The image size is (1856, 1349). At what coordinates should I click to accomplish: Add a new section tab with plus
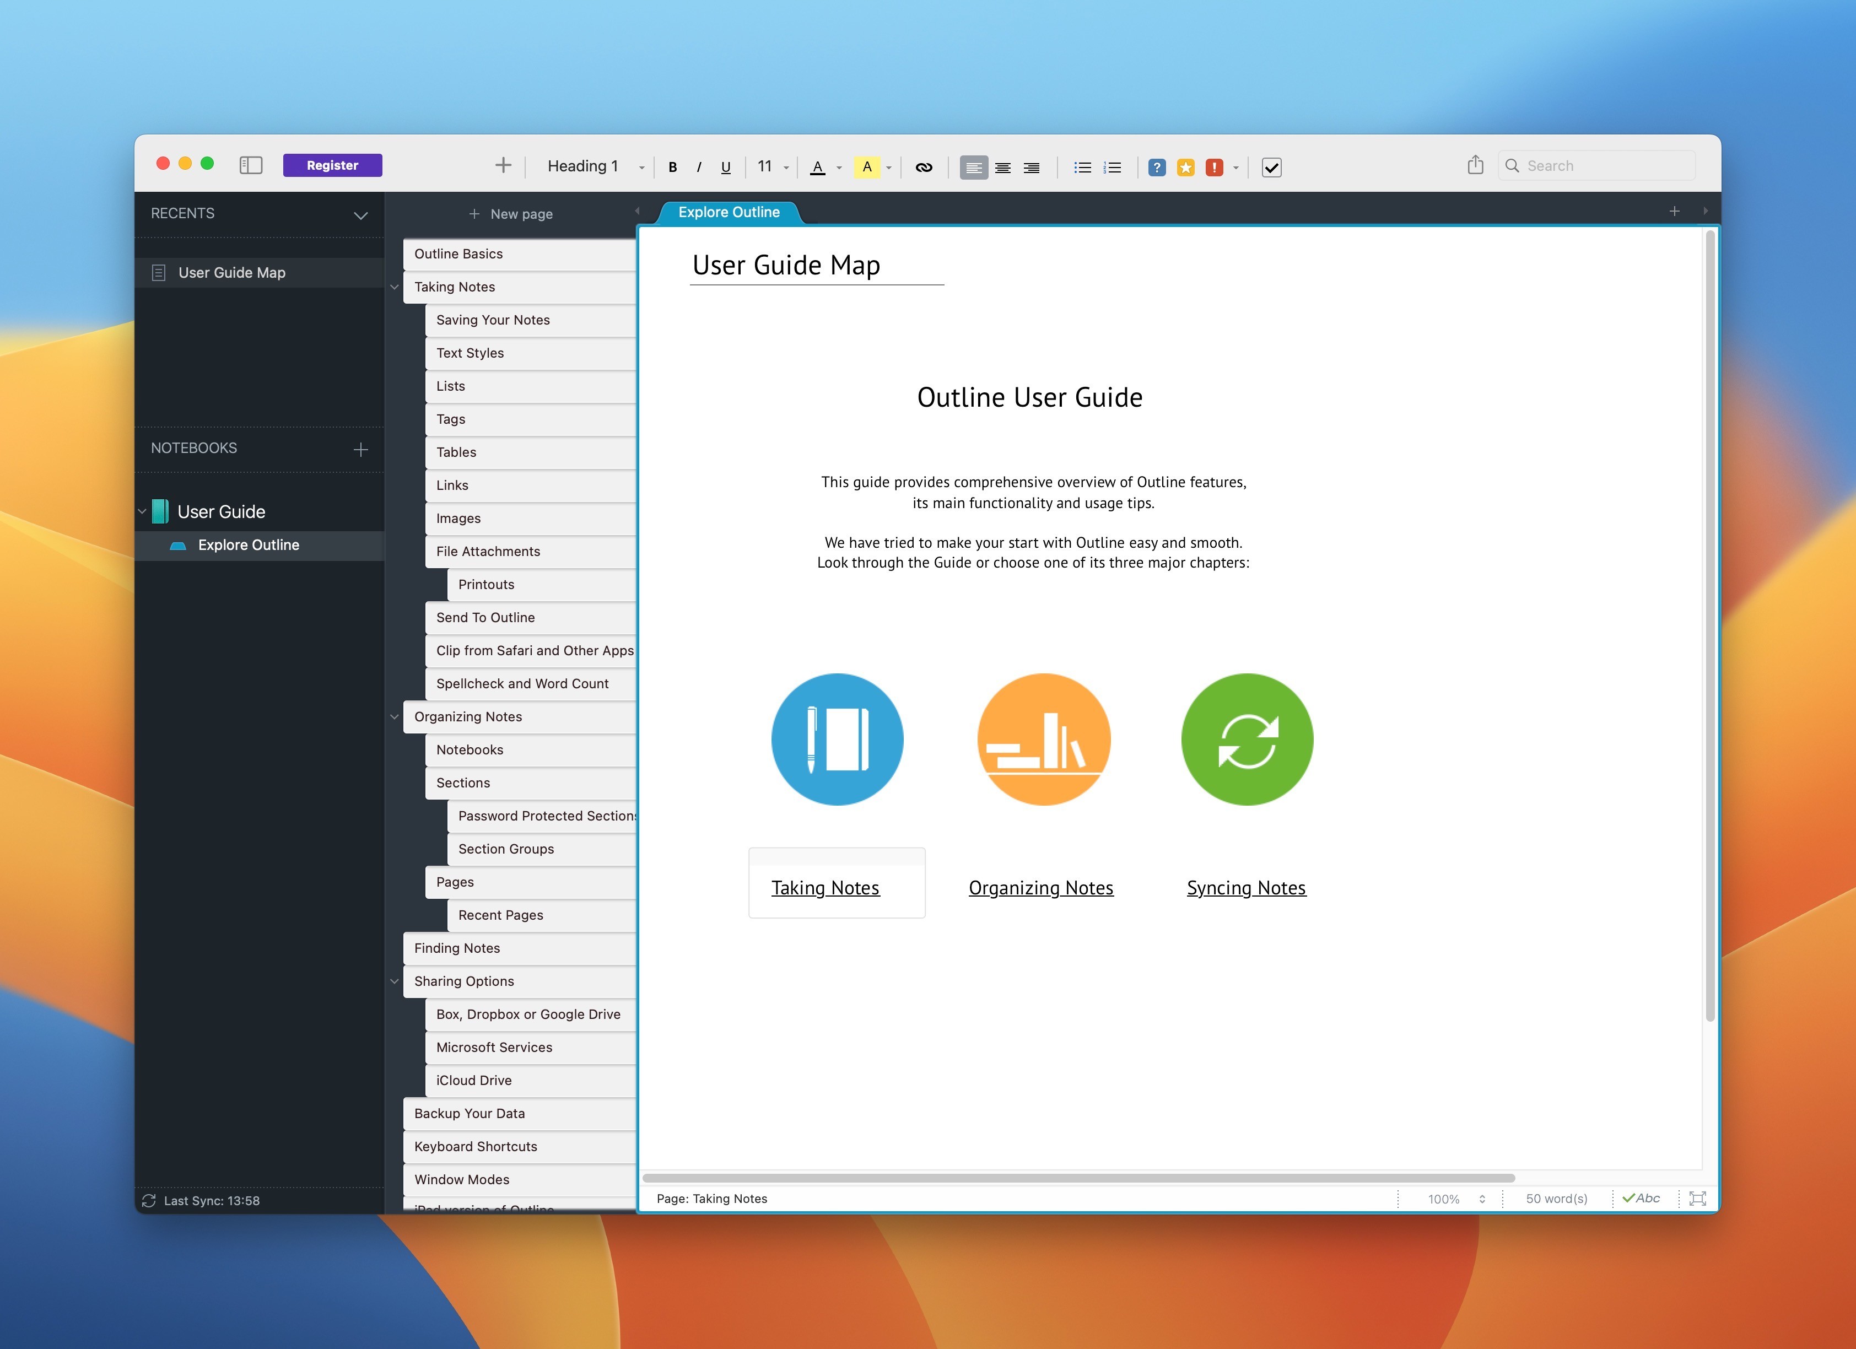[x=1674, y=211]
